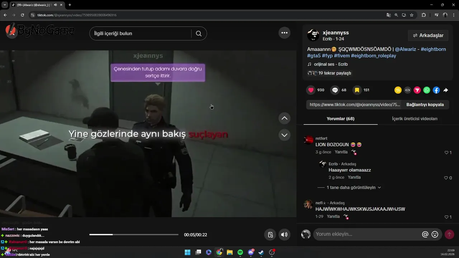View the 19 tekrar paylaştı reposters

329,73
